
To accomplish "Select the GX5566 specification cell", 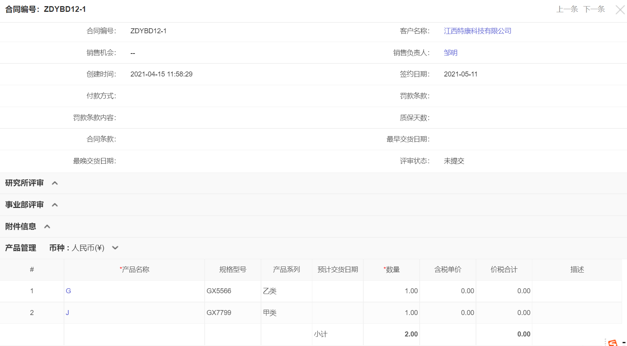I will pyautogui.click(x=218, y=291).
